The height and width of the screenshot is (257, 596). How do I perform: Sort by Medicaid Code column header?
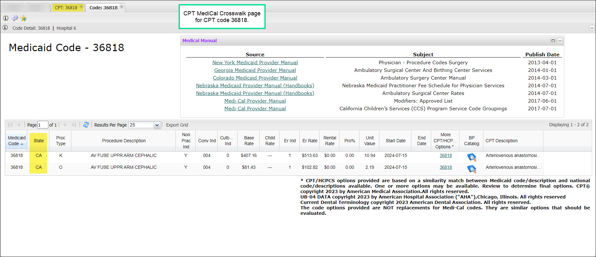pyautogui.click(x=16, y=141)
